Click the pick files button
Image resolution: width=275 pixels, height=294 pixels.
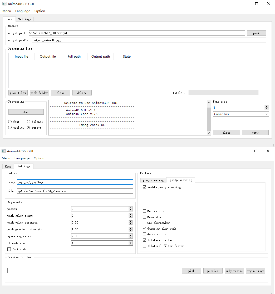point(18,93)
